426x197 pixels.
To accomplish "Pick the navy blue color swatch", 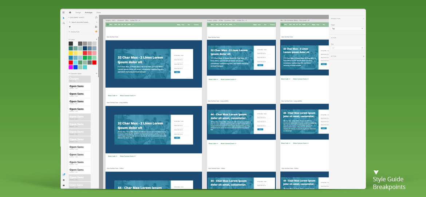I will click(85, 48).
